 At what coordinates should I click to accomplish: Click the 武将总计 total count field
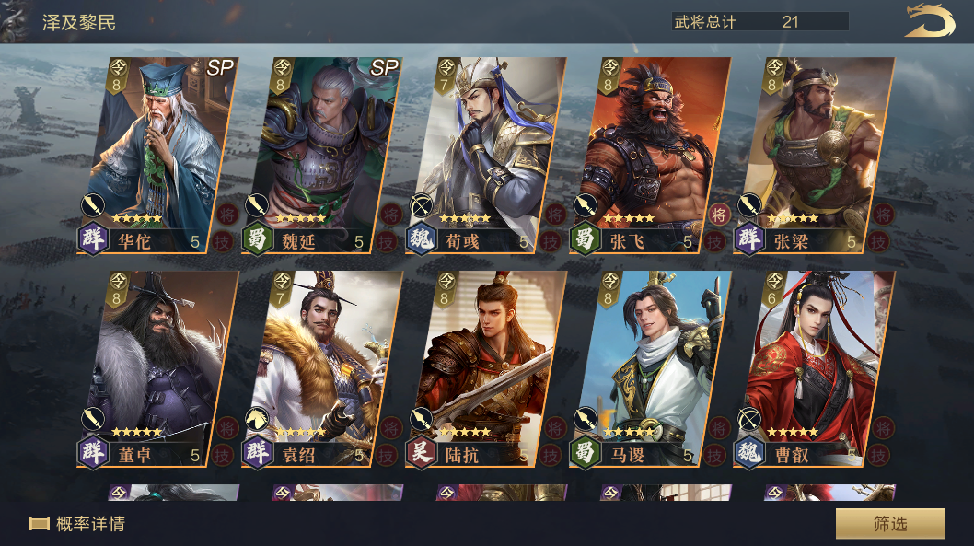760,22
